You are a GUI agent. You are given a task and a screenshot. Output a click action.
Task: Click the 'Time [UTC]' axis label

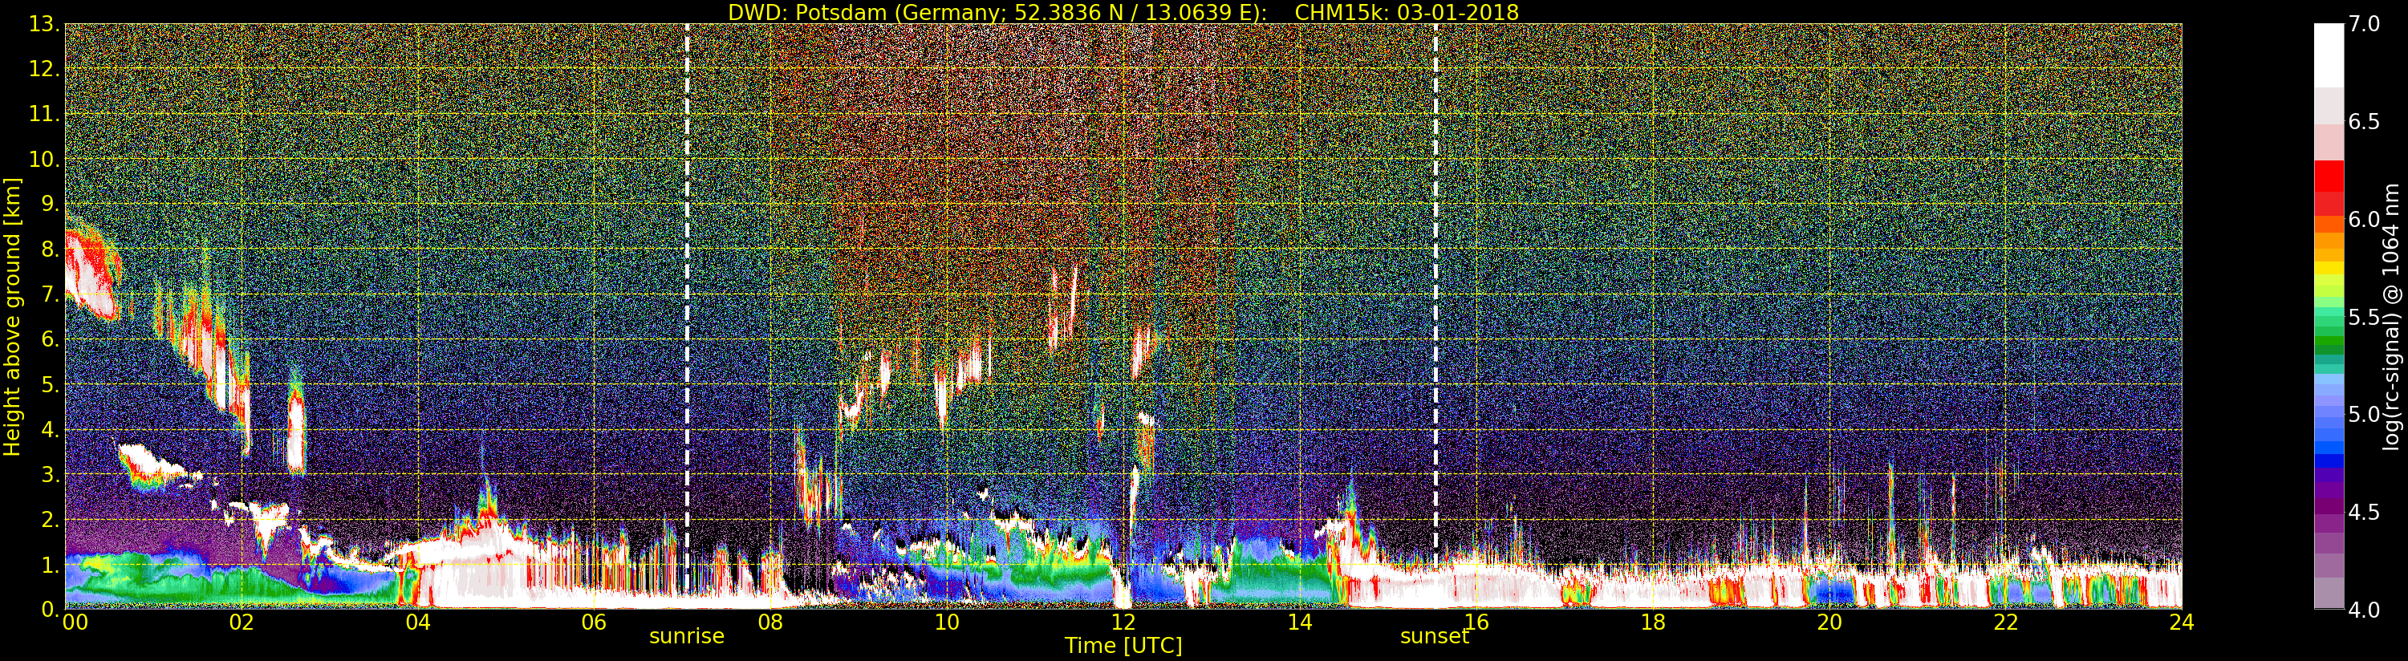pyautogui.click(x=1123, y=645)
